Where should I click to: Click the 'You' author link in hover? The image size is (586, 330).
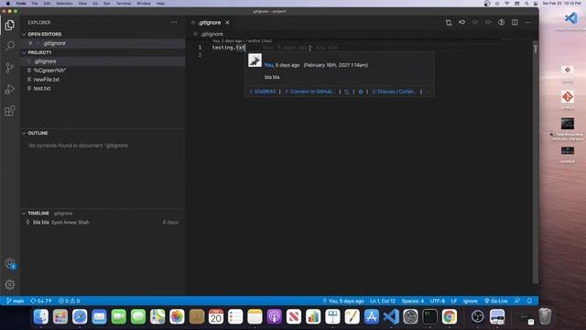(x=268, y=65)
